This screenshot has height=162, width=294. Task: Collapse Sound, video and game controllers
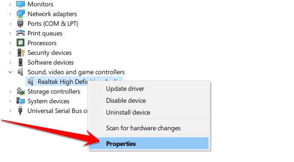click(x=10, y=72)
